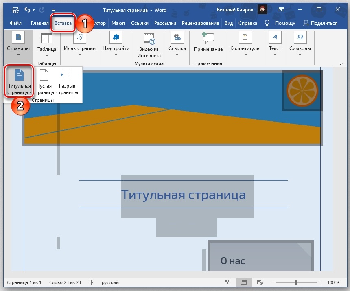Click the Видео из Интернета icon

[149, 46]
